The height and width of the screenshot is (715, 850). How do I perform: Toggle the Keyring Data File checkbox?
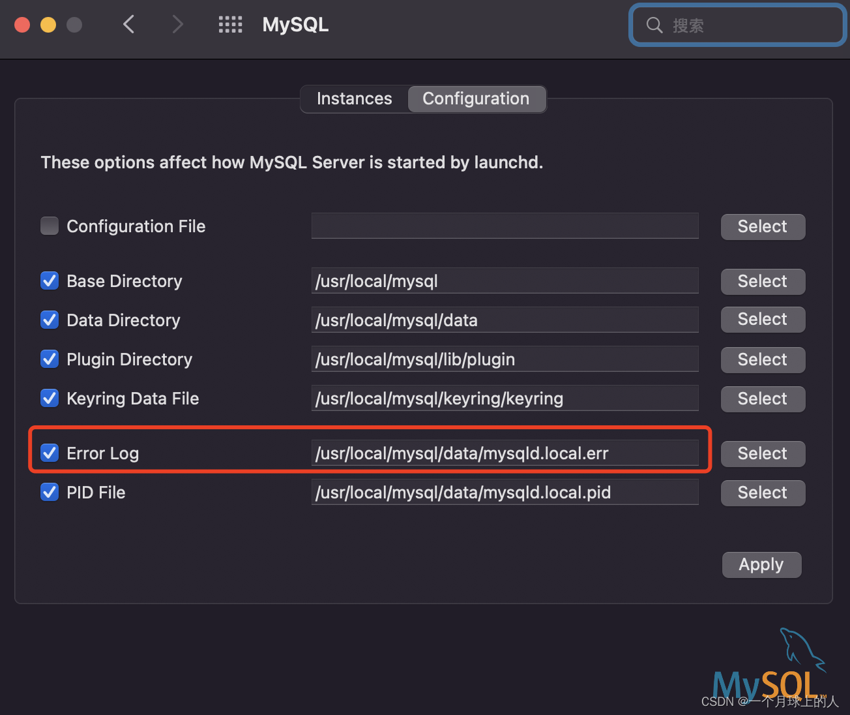pos(50,398)
